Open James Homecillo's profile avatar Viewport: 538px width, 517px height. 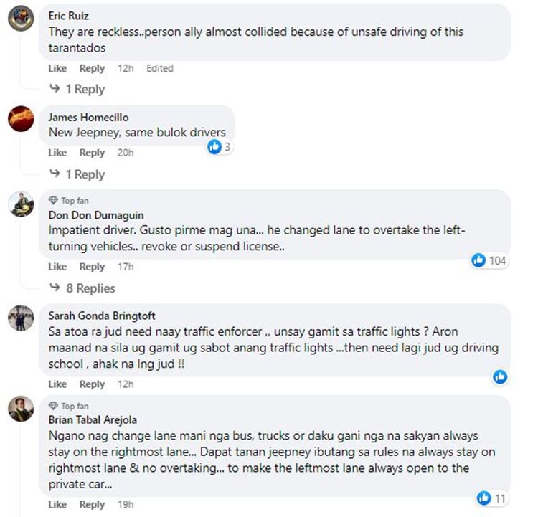point(20,118)
